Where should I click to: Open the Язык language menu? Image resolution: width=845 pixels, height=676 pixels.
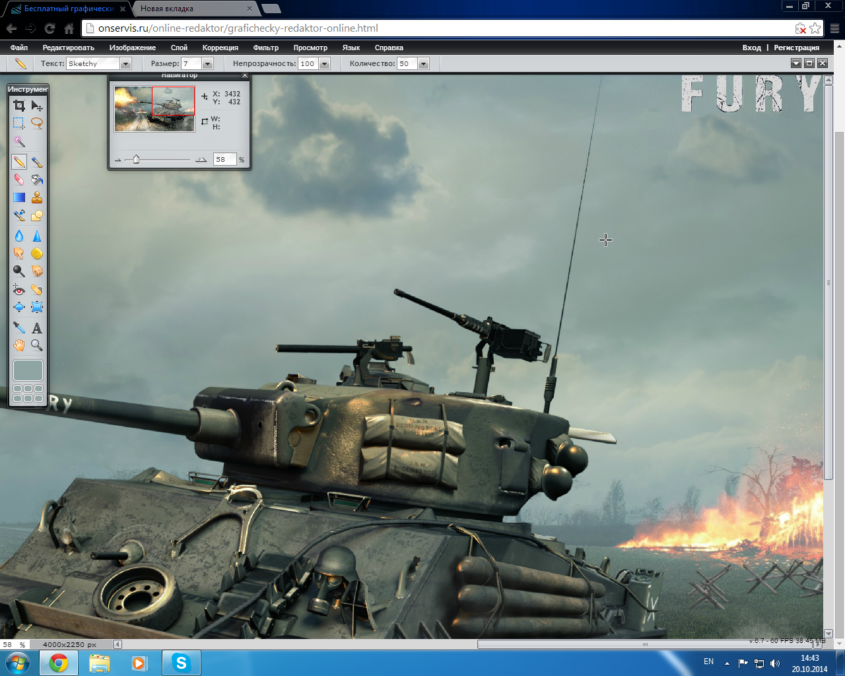351,48
